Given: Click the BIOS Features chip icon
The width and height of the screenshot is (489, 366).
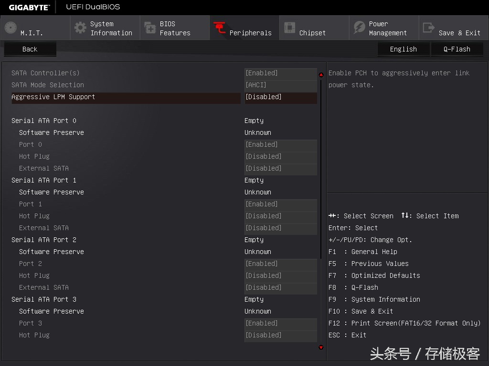Looking at the screenshot, I should [150, 28].
